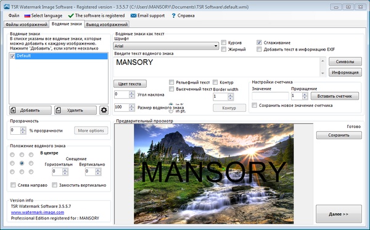Open the www.watermark-image.com link
The width and height of the screenshot is (370, 230).
pyautogui.click(x=38, y=212)
